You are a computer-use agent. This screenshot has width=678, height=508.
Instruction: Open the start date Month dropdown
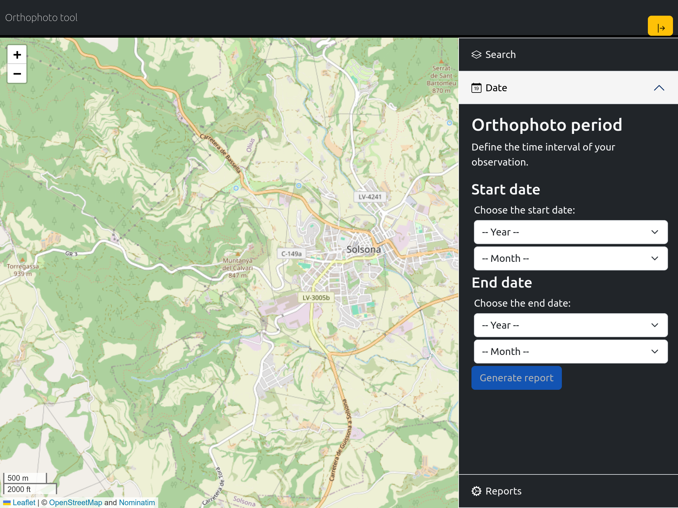click(x=570, y=258)
